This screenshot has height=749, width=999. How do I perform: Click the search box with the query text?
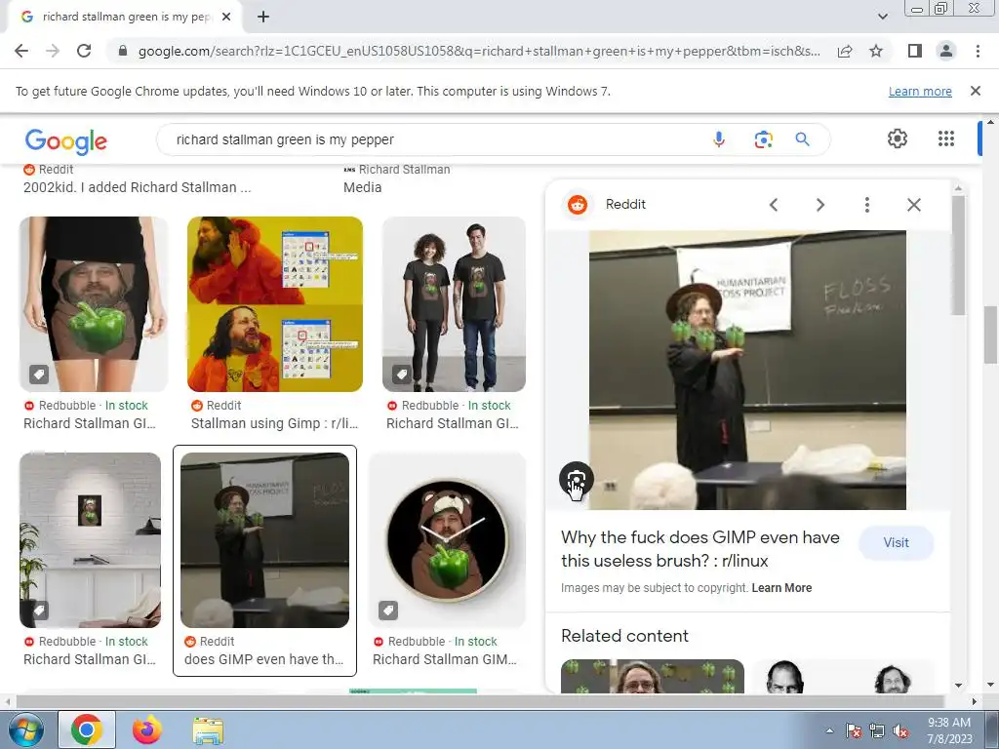(x=433, y=139)
